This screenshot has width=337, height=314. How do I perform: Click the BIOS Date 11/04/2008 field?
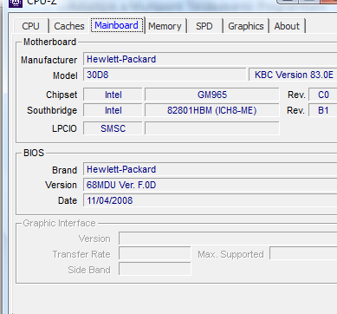pos(211,200)
